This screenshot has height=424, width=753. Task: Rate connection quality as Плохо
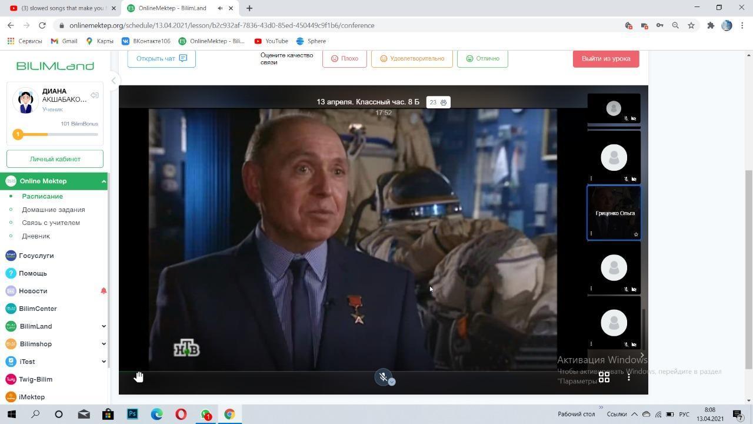[x=345, y=58]
